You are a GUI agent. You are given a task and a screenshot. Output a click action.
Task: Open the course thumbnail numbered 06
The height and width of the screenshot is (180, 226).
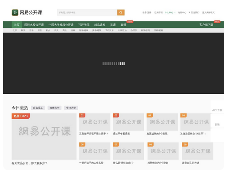click(95, 151)
